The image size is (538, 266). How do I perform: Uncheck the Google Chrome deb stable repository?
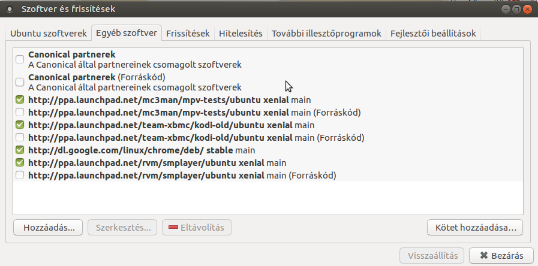coord(20,150)
